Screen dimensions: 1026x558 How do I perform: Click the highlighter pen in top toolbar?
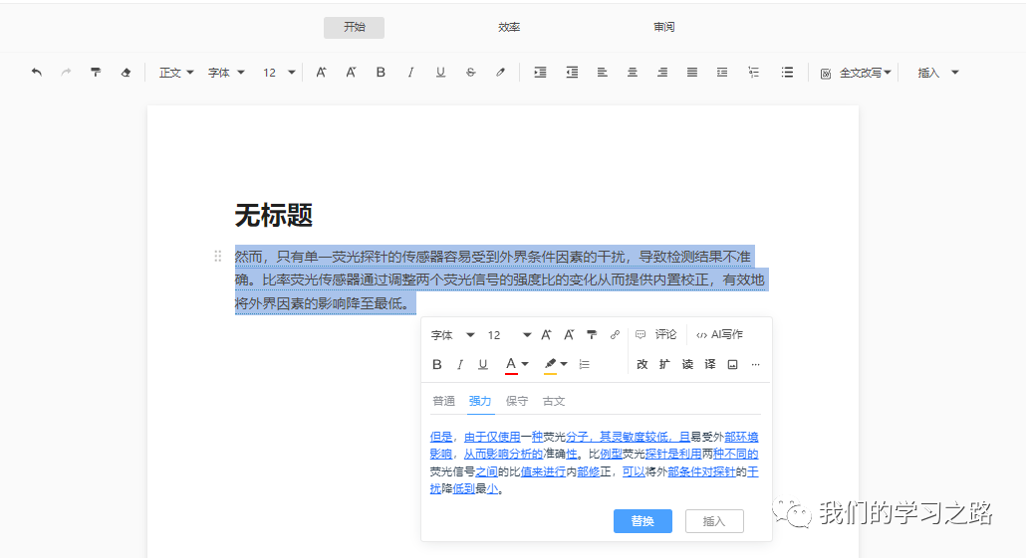tap(501, 73)
